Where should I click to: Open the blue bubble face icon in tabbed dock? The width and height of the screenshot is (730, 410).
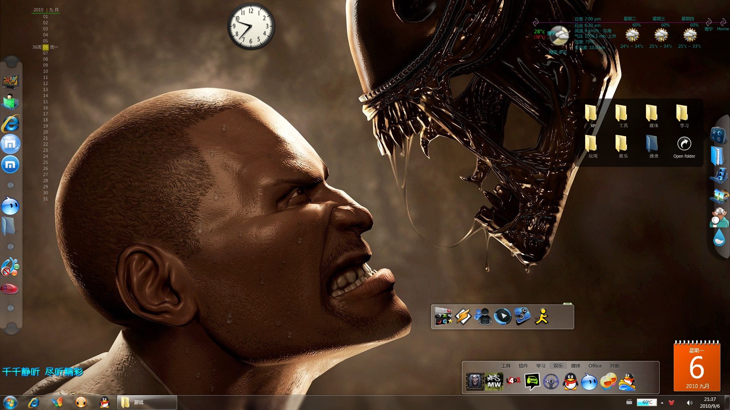click(589, 382)
